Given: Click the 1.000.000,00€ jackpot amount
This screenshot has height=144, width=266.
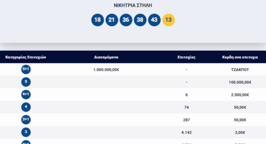Looking at the screenshot, I should coord(106,70).
